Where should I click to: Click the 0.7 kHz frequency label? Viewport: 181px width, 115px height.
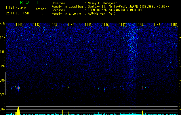2,95
